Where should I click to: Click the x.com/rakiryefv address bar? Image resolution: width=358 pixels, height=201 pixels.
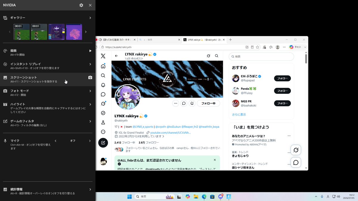click(x=172, y=47)
